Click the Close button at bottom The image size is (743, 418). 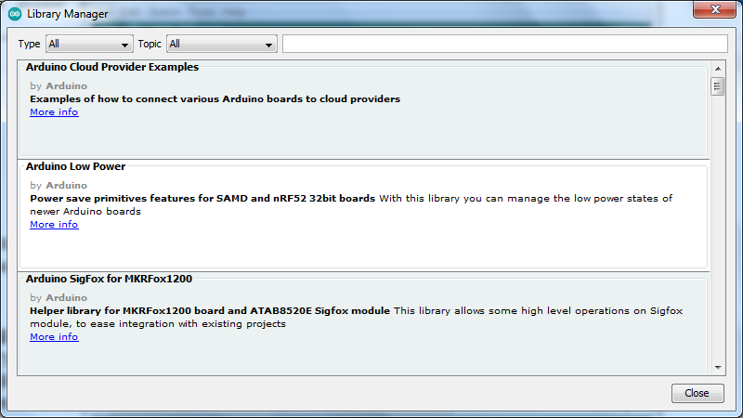697,393
